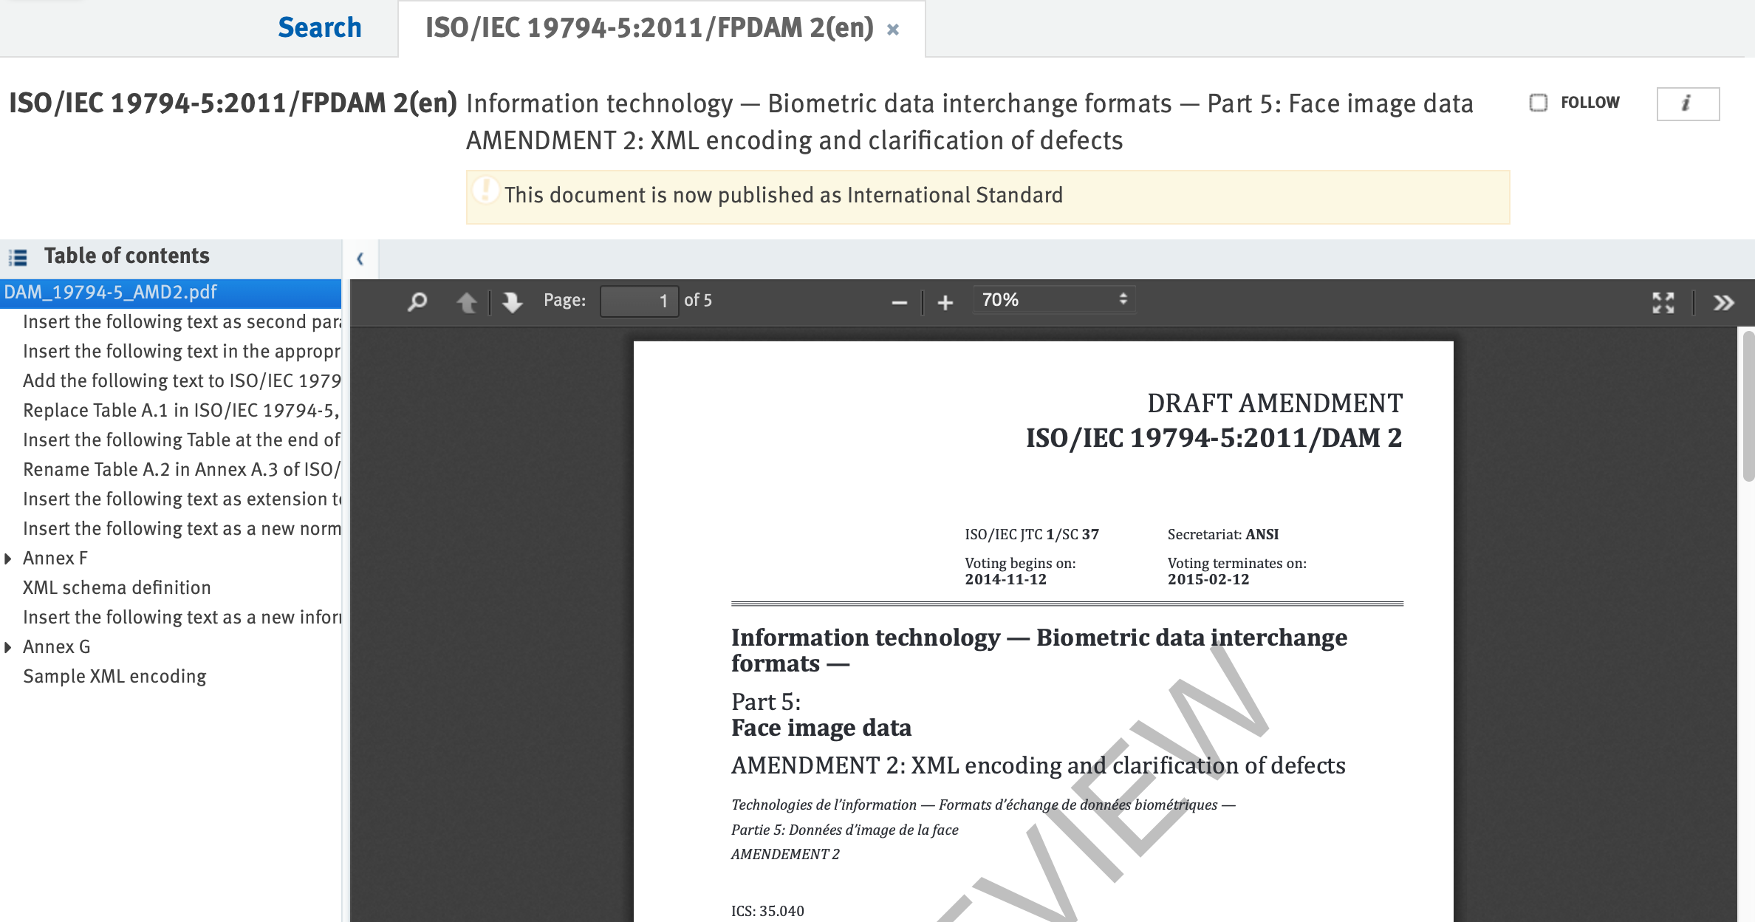1755x922 pixels.
Task: Open the Find tool in the PDF viewer
Action: 416,301
